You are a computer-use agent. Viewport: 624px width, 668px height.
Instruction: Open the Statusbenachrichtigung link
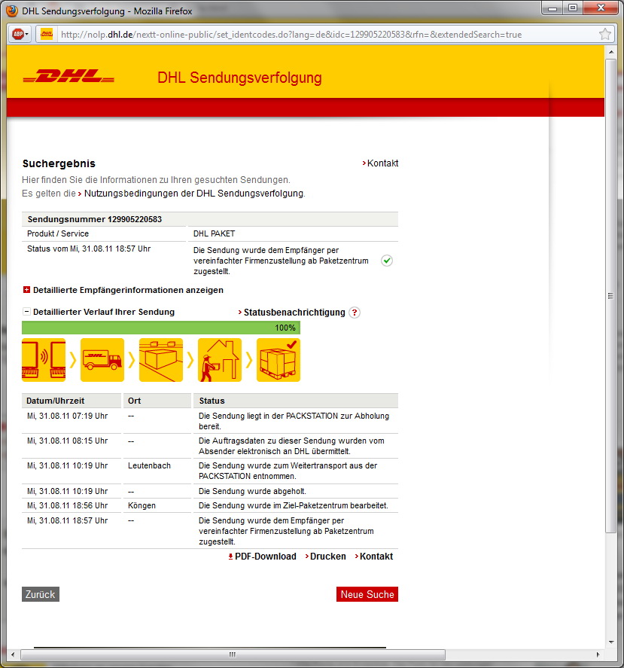(x=294, y=313)
